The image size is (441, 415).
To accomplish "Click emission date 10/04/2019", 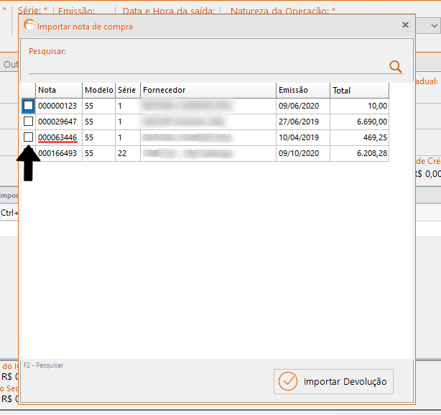I will (299, 137).
